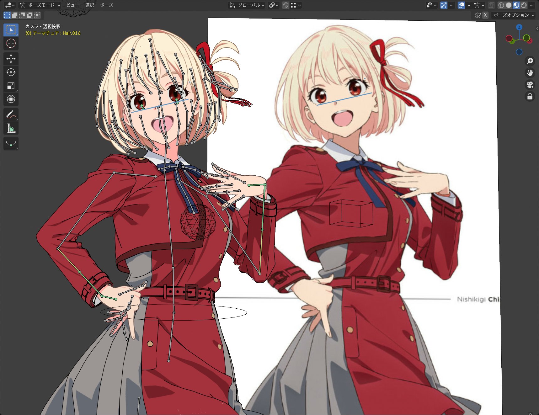539x415 pixels.
Task: Open the pivot point dropdown
Action: coord(274,5)
